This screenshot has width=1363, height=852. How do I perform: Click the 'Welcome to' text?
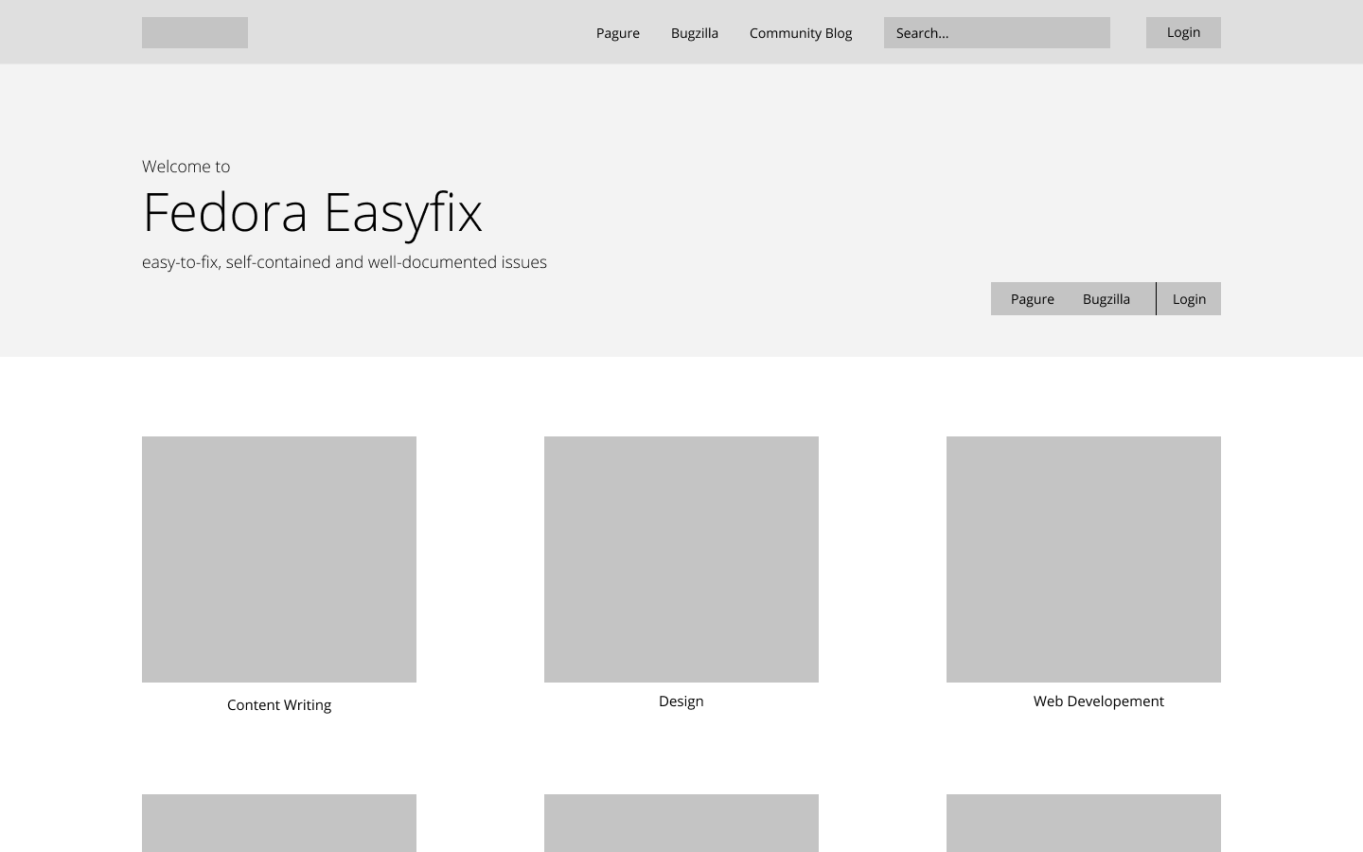(186, 167)
